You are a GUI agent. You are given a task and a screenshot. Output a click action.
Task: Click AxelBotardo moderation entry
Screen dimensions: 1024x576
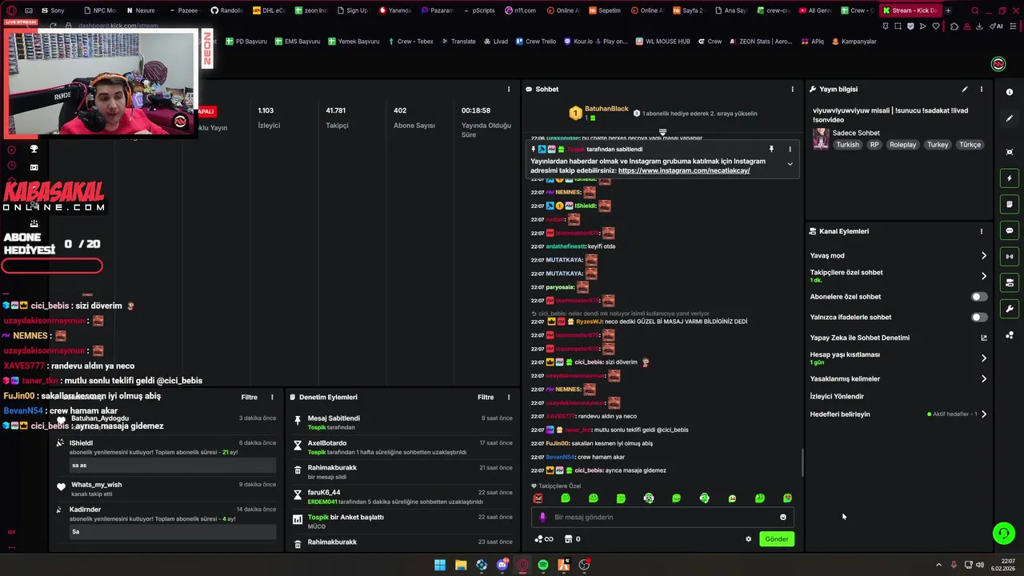[x=403, y=447]
